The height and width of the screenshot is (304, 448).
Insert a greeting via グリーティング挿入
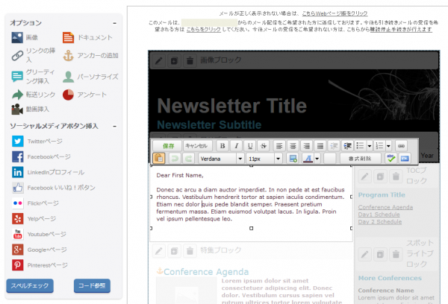coord(33,77)
